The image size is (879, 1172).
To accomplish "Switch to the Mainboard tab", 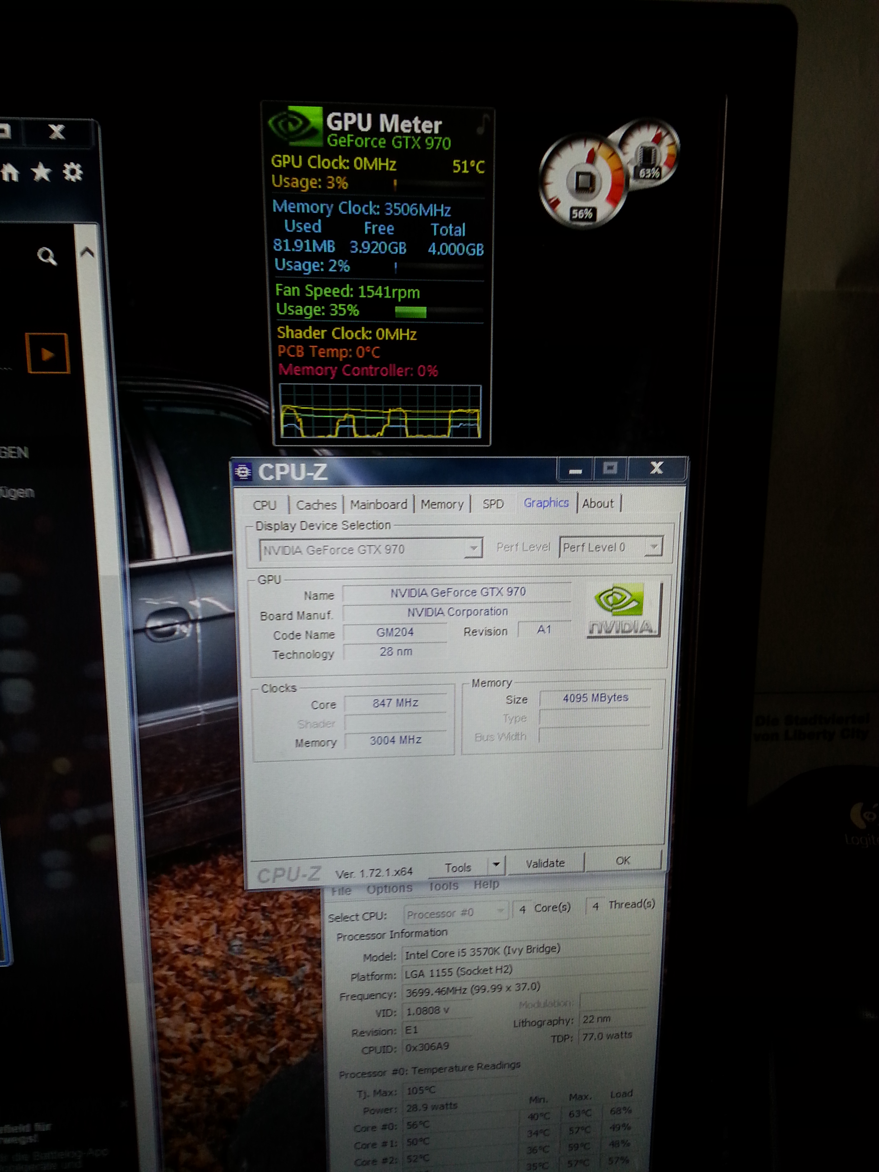I will click(378, 504).
